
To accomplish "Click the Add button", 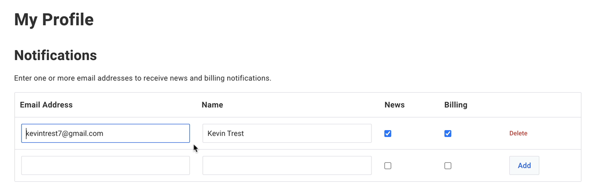I will click(524, 166).
